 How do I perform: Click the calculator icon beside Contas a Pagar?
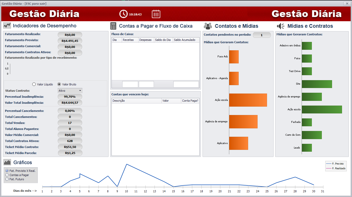tap(113, 26)
